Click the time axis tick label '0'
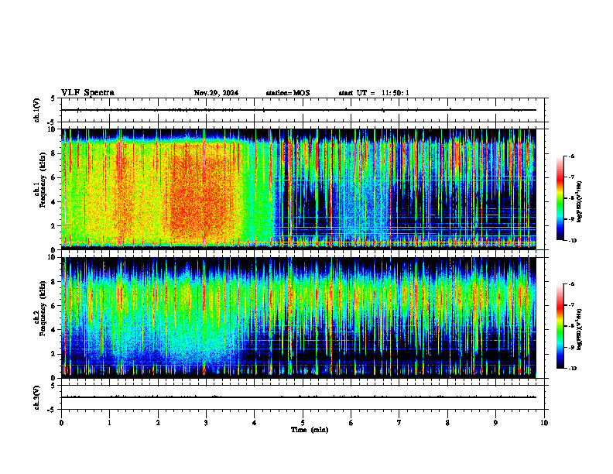This screenshot has width=613, height=474. pos(61,423)
